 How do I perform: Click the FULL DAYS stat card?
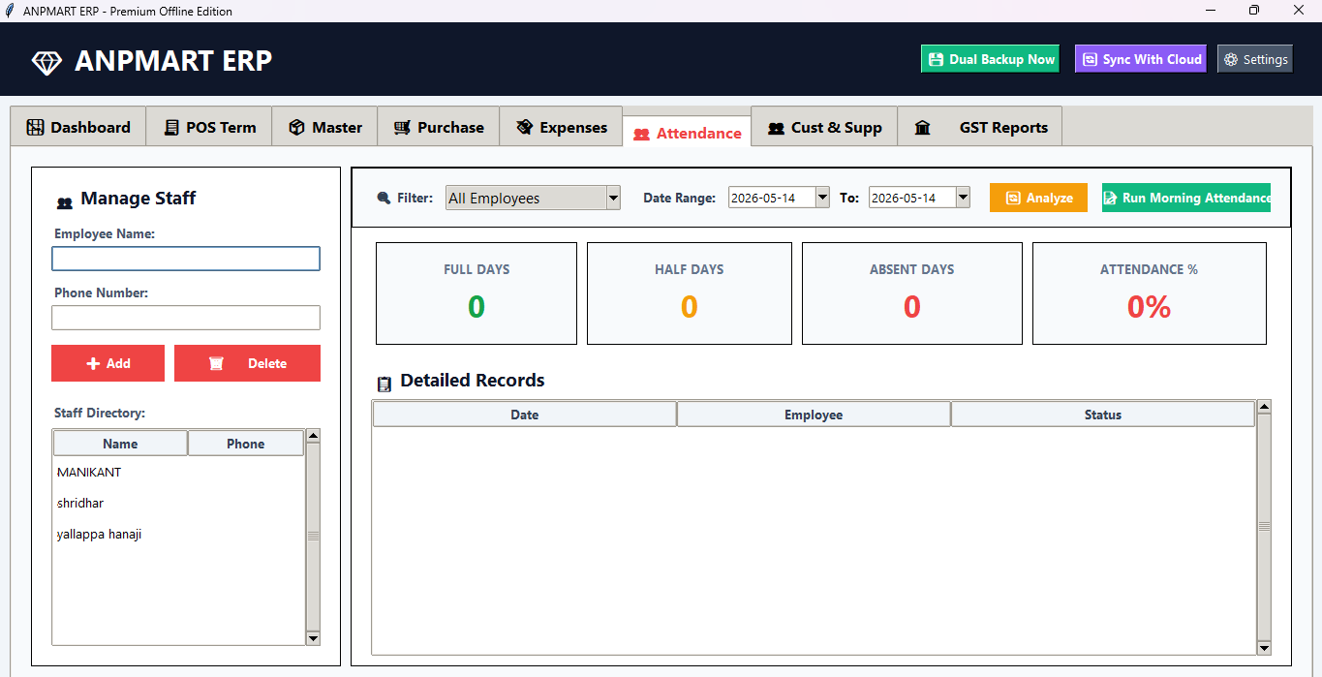pyautogui.click(x=477, y=293)
